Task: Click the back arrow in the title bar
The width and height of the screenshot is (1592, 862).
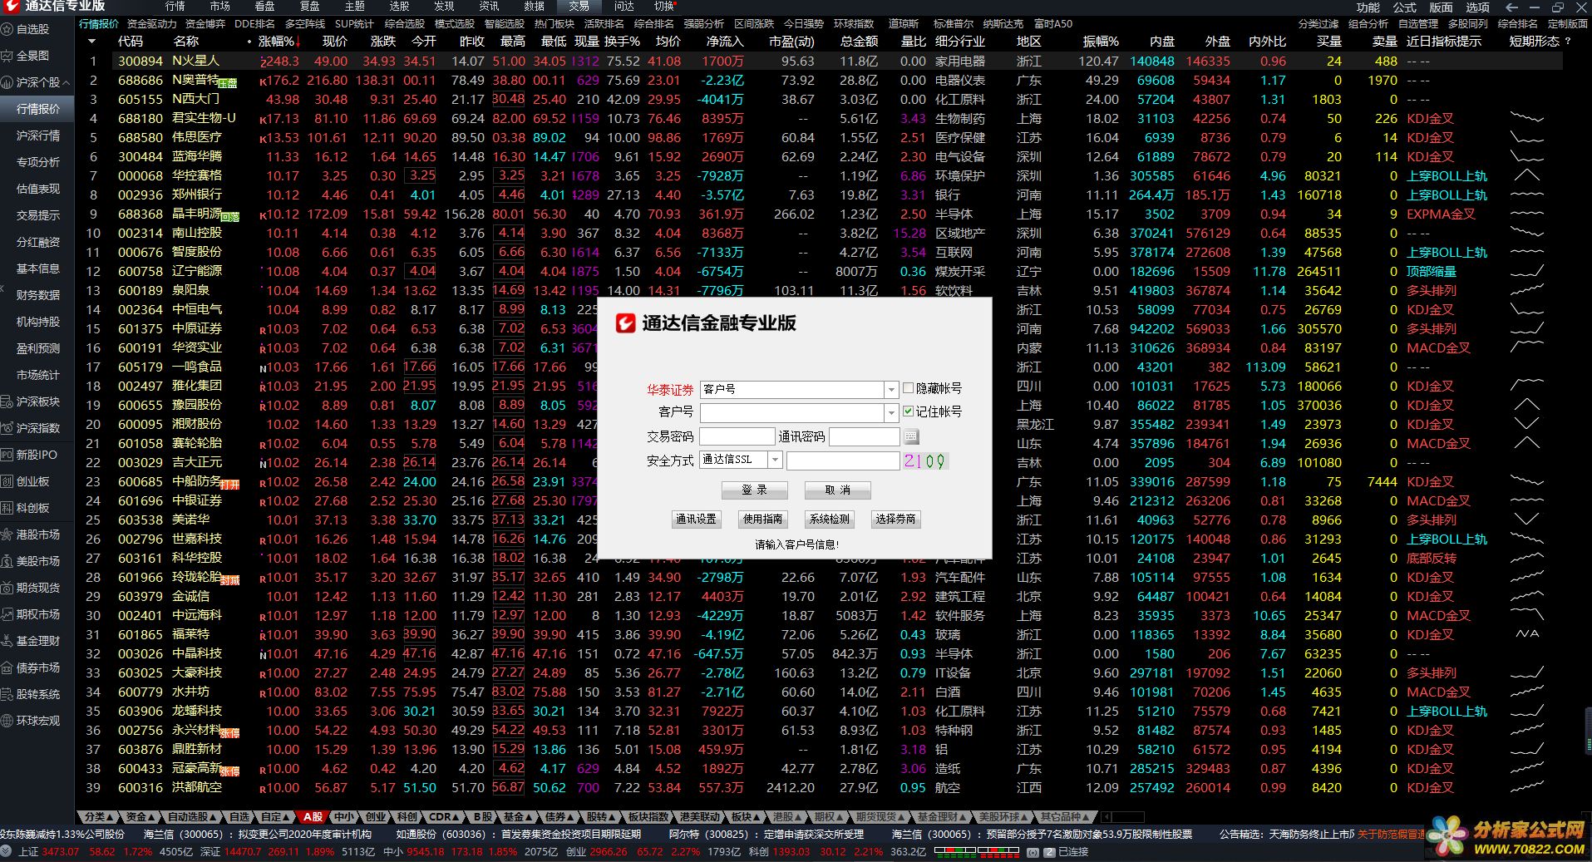Action: pyautogui.click(x=1512, y=7)
